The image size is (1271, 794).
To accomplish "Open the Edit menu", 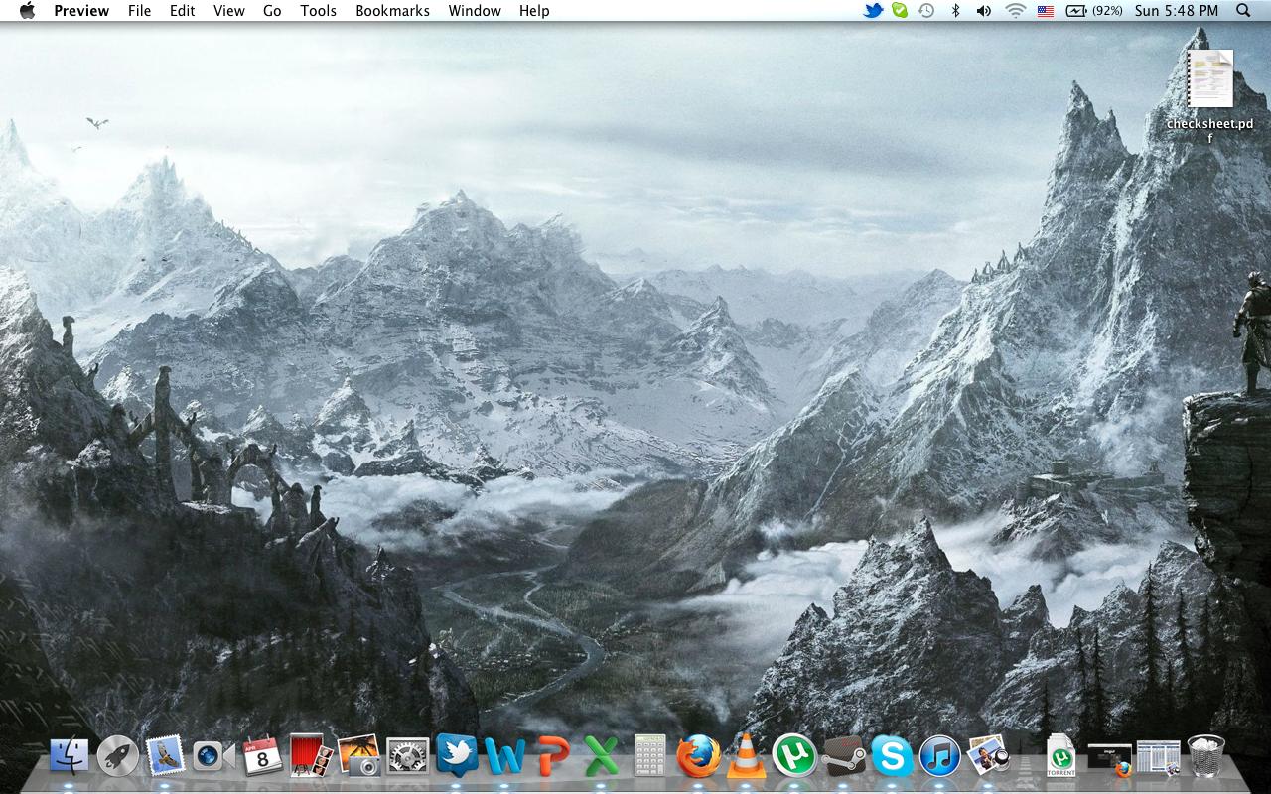I will tap(182, 11).
